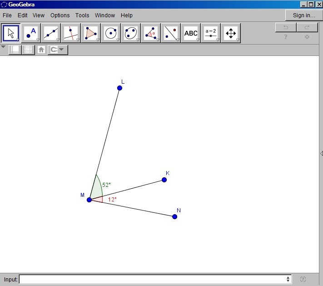Click the red 12° angle label
This screenshot has height=286, width=323.
click(112, 200)
